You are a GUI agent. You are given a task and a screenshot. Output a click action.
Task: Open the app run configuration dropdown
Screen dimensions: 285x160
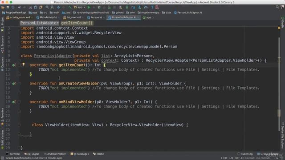pos(79,8)
